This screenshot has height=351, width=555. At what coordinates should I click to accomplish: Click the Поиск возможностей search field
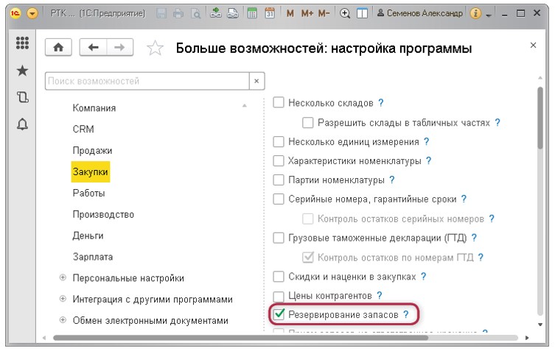point(146,81)
